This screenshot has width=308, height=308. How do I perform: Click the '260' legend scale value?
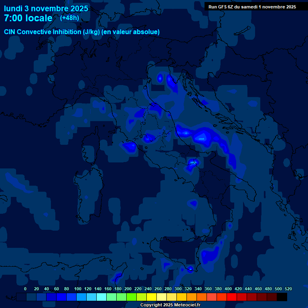click(158, 289)
